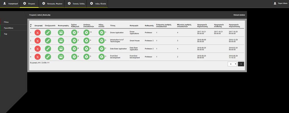Image resolution: width=289 pixels, height=113 pixels.
Task: Open keywords gear for Data Base Application
Action: [101, 49]
